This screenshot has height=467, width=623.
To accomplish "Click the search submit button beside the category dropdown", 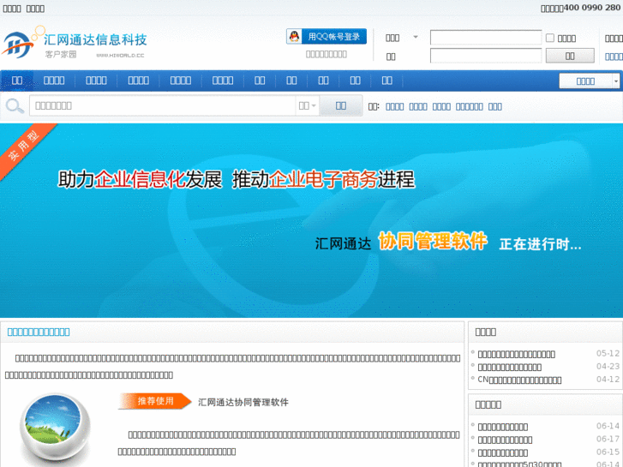I will coord(340,105).
